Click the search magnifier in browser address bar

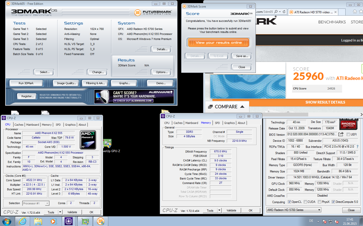tap(276, 12)
